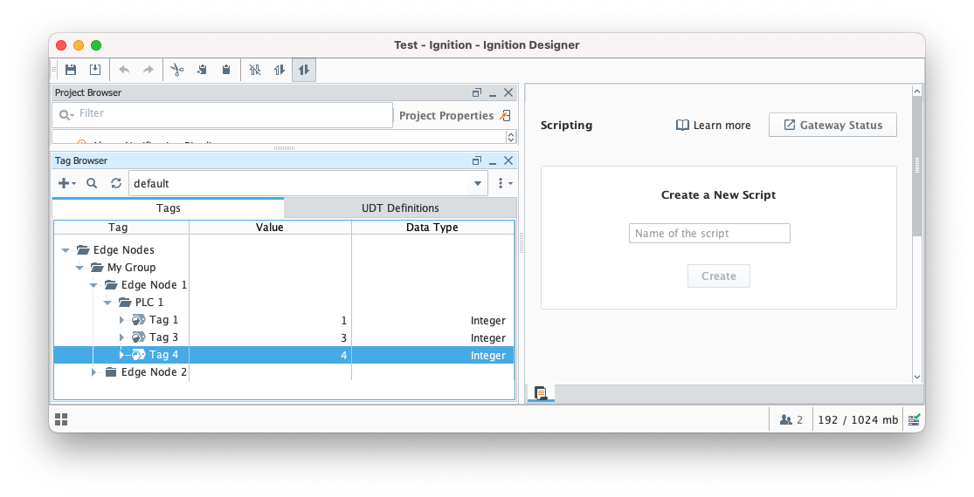Viewport: 974px width, 497px height.
Task: Open the Project Browser filter search options
Action: pos(66,114)
